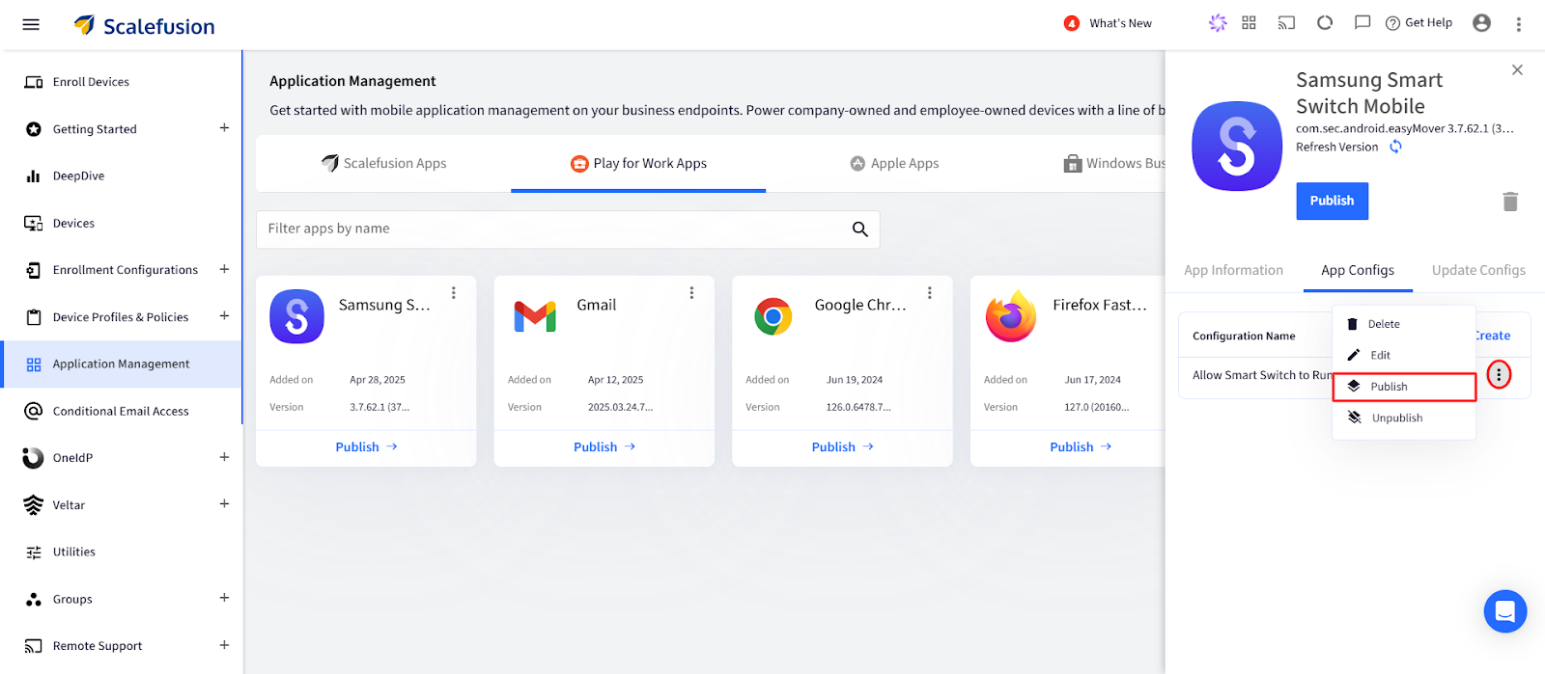
Task: Click the Google Chrome app icon
Action: (773, 316)
